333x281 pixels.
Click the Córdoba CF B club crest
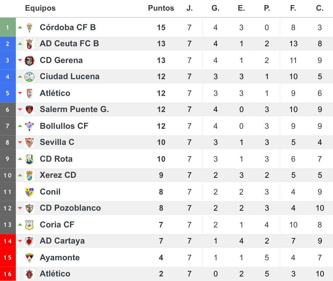[29, 27]
